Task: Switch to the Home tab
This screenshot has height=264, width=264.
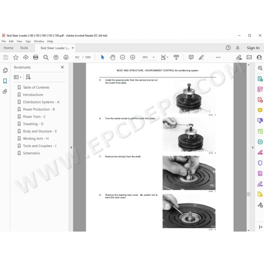Action: pos(8,48)
